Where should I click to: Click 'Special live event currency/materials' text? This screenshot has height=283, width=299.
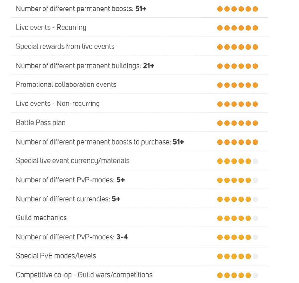(72, 161)
